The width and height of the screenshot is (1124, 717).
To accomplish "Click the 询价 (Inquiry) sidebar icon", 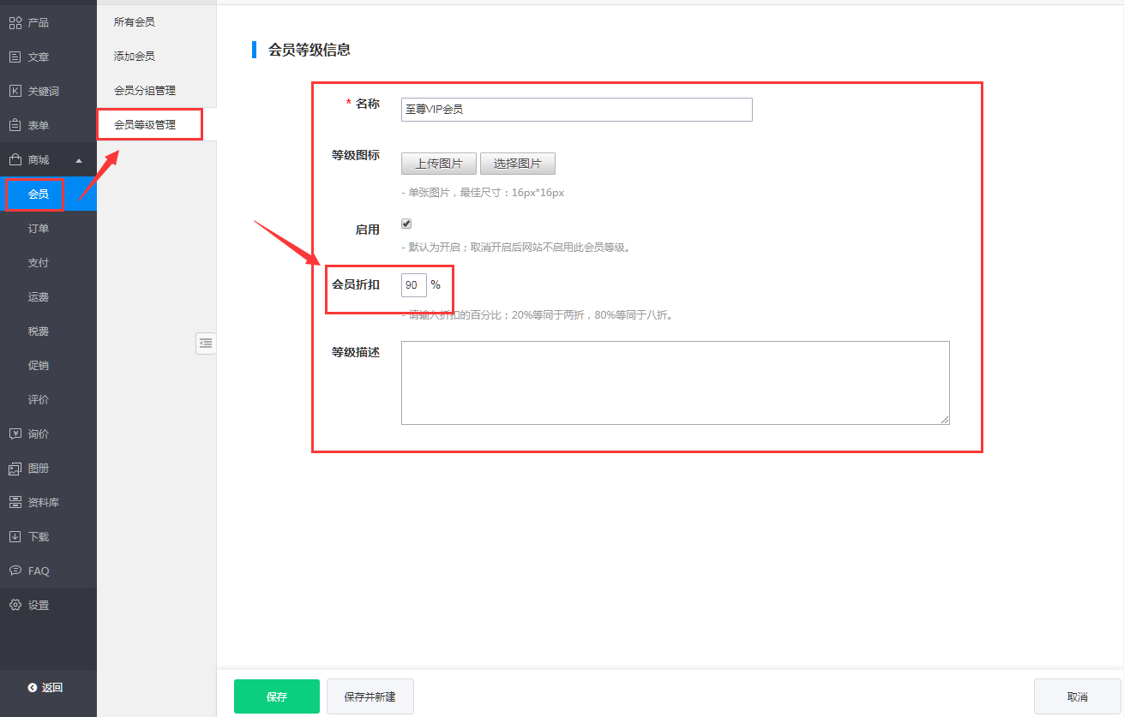I will pos(15,433).
